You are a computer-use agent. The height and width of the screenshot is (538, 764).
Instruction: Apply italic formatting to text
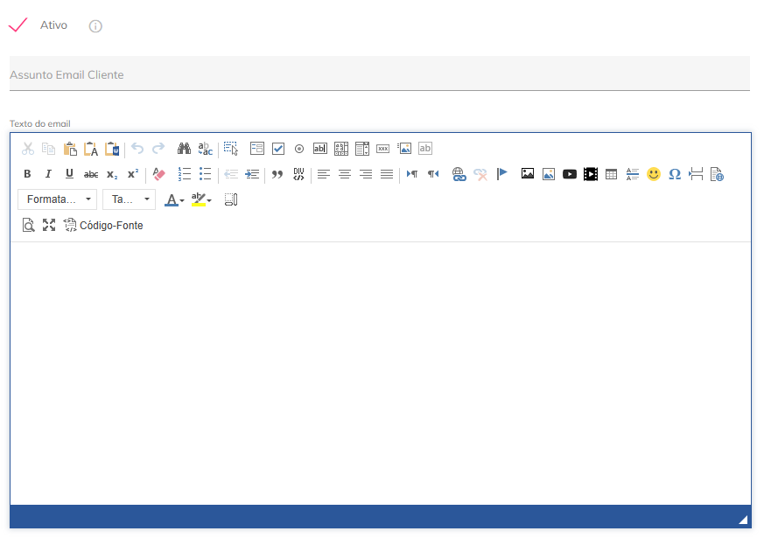[x=48, y=174]
